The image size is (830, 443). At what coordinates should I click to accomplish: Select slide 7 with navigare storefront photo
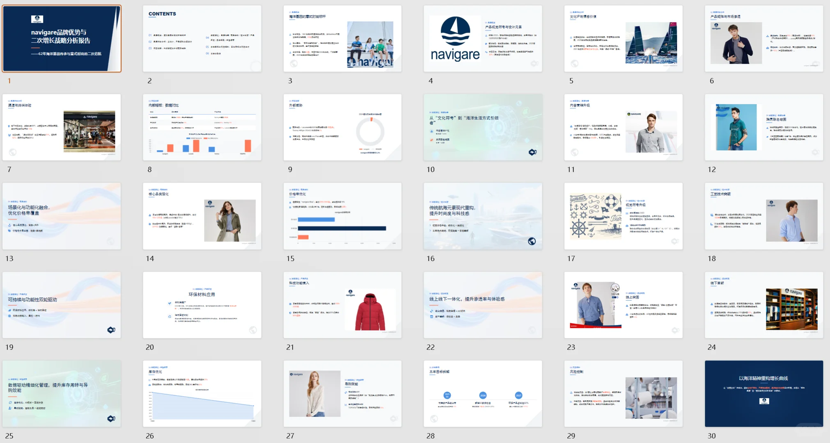[62, 127]
